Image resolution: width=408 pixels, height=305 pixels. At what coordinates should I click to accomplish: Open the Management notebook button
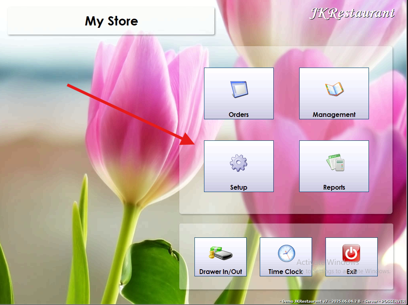(x=334, y=93)
